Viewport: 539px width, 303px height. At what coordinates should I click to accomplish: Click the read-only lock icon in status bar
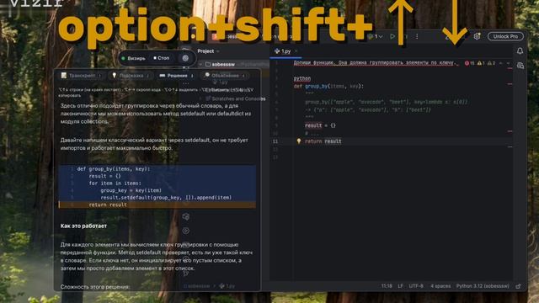pos(519,286)
